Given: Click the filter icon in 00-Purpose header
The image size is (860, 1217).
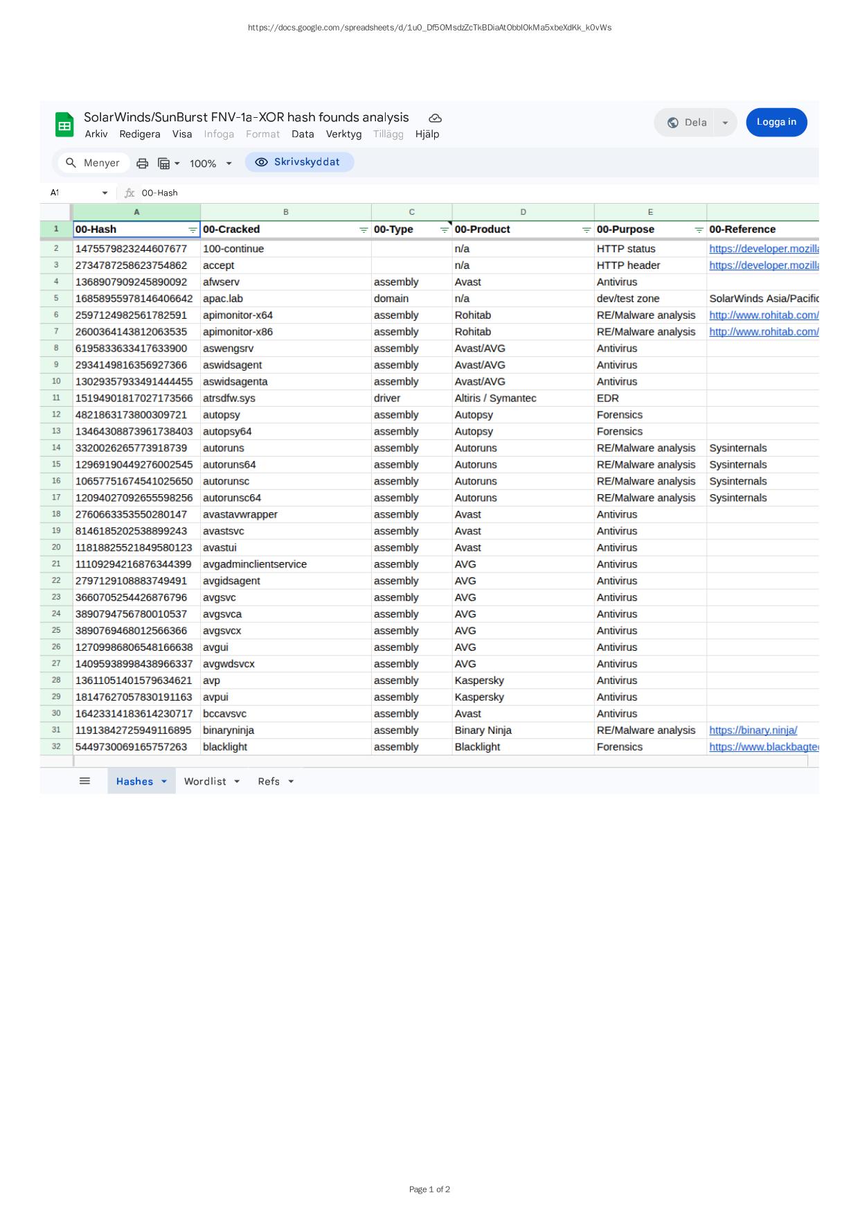Looking at the screenshot, I should tap(699, 230).
